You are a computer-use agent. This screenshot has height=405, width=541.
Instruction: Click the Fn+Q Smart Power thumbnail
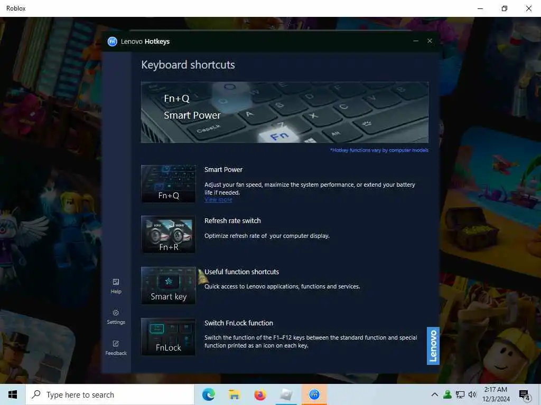169,184
